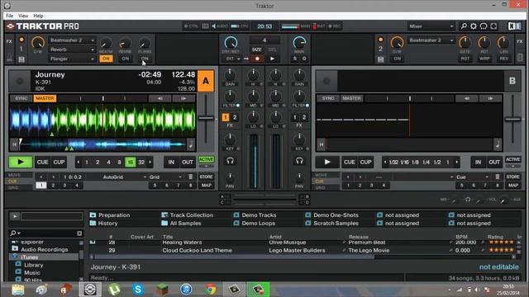Open the Help menu
The width and height of the screenshot is (529, 297).
point(38,16)
